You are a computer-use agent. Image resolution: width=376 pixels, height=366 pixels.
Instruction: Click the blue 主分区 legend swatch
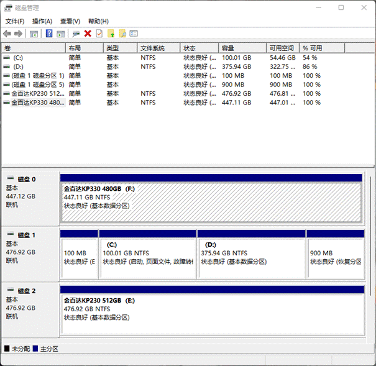click(35, 349)
